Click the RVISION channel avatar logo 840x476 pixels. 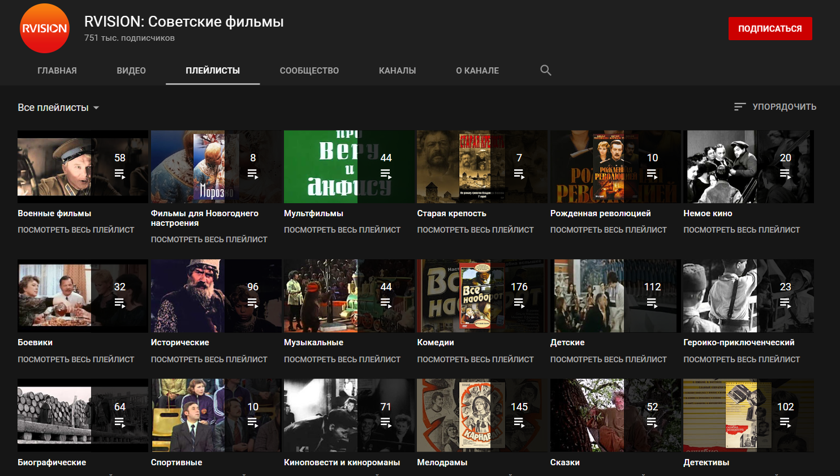click(x=44, y=28)
